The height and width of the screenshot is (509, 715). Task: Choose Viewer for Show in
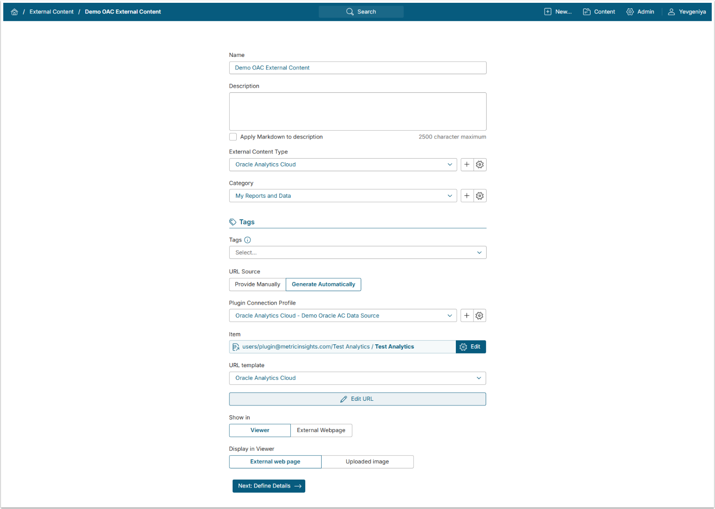[x=260, y=431]
